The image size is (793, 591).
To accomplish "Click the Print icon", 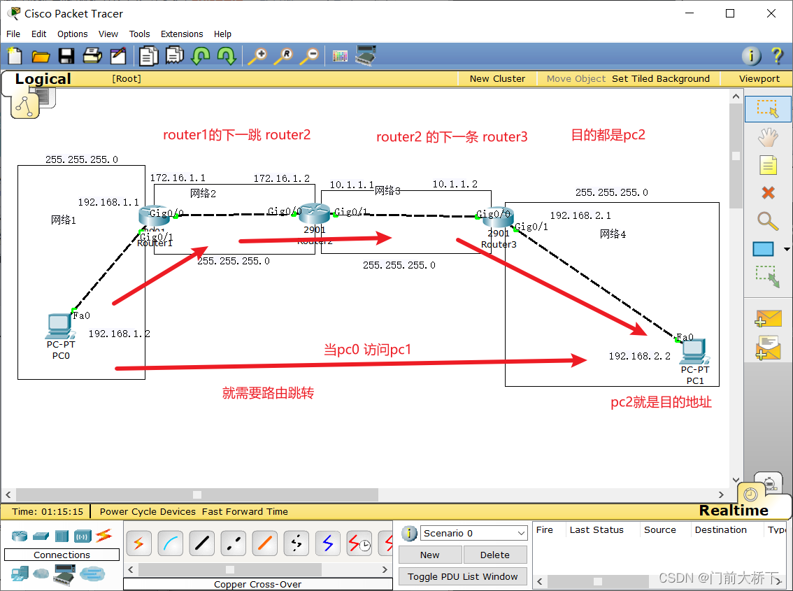I will (x=92, y=55).
